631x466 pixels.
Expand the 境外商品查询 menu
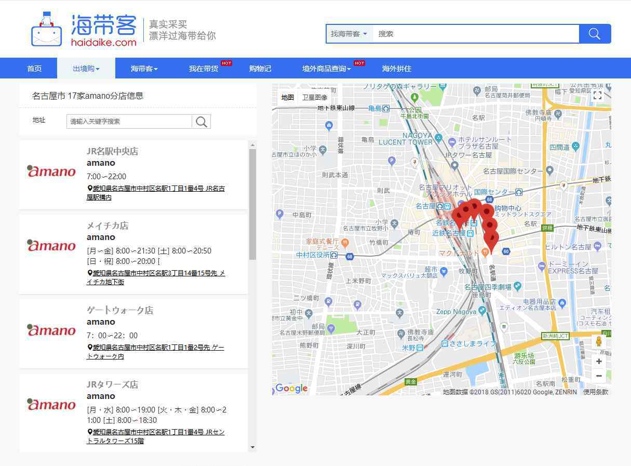pos(327,69)
